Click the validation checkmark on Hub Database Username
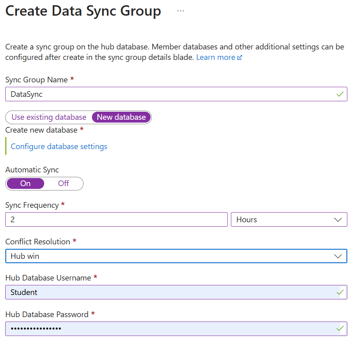Image resolution: width=363 pixels, height=340 pixels. [341, 292]
